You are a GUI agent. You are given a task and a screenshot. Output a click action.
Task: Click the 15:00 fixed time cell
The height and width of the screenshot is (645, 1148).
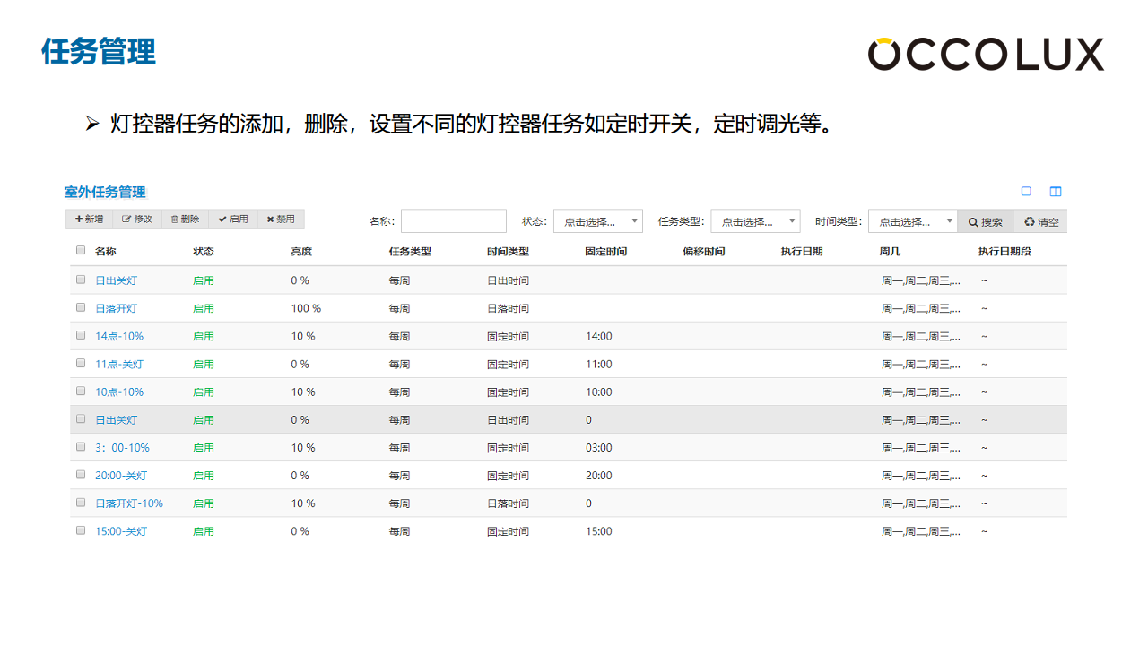pyautogui.click(x=599, y=530)
